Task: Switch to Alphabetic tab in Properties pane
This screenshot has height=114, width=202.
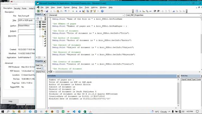Action: 39,68
